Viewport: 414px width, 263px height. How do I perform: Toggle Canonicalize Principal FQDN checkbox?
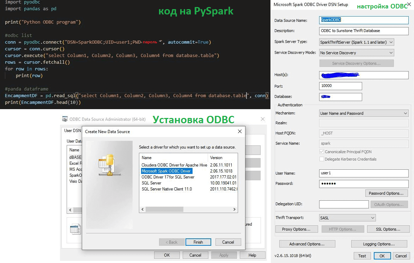322,152
